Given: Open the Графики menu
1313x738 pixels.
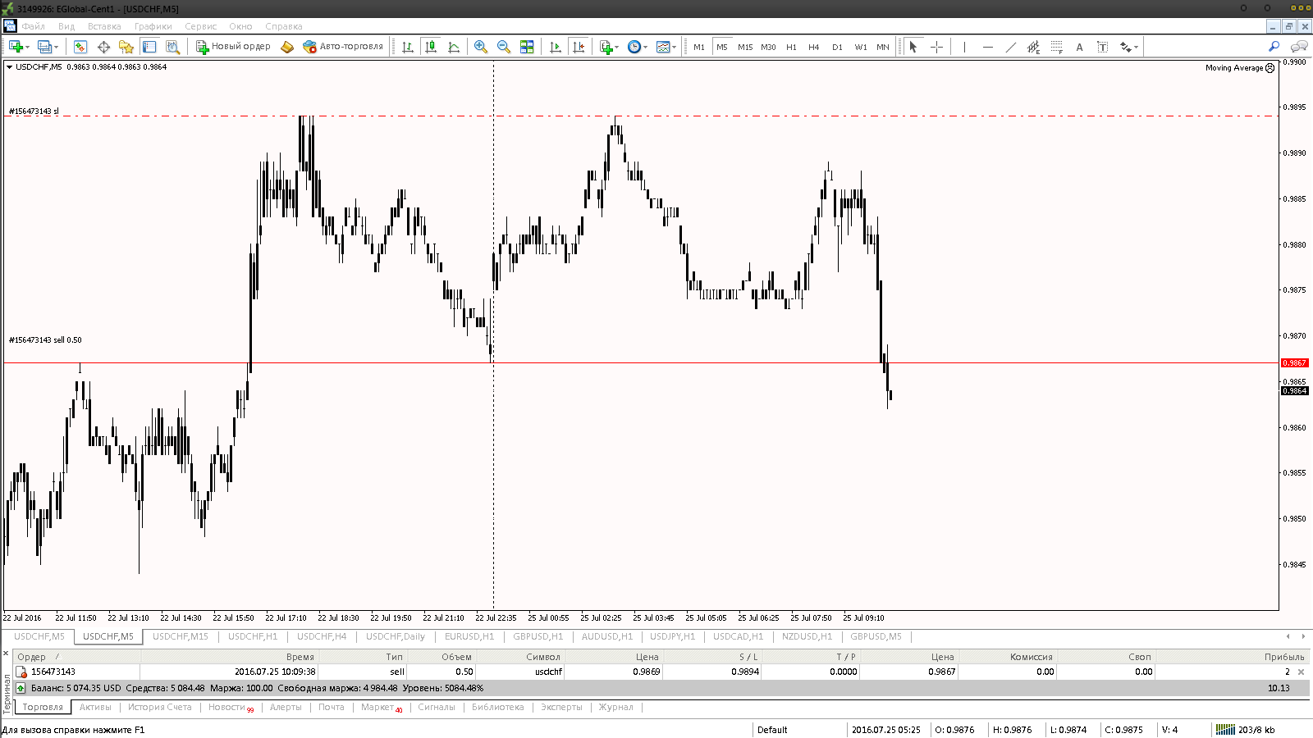Looking at the screenshot, I should 153,26.
